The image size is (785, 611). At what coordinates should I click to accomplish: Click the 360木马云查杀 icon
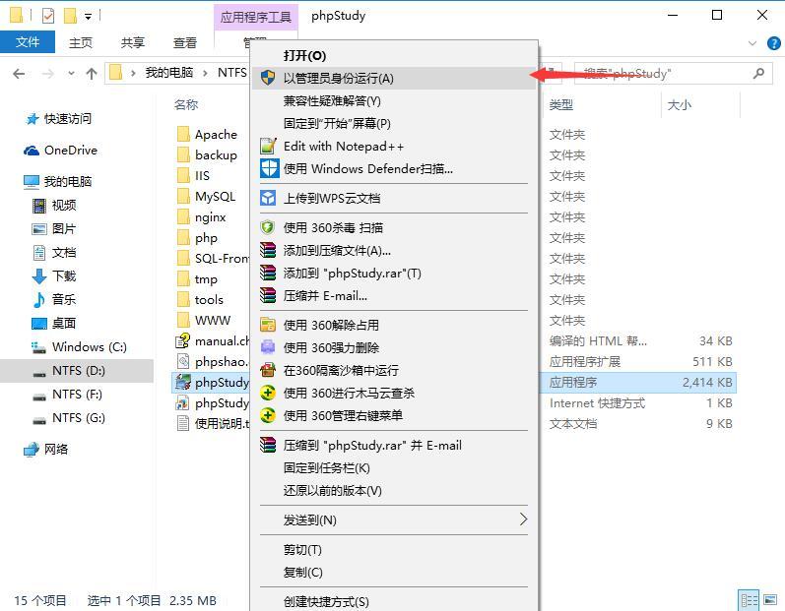pos(268,393)
